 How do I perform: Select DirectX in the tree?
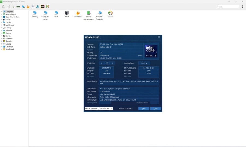point(8,33)
